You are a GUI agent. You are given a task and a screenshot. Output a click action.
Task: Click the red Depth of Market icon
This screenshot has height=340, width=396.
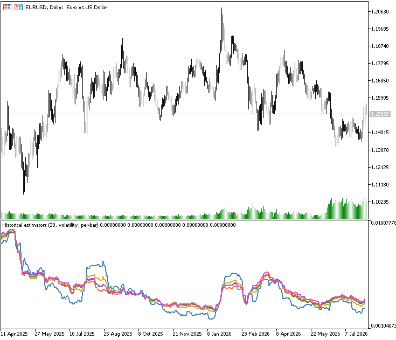point(7,8)
